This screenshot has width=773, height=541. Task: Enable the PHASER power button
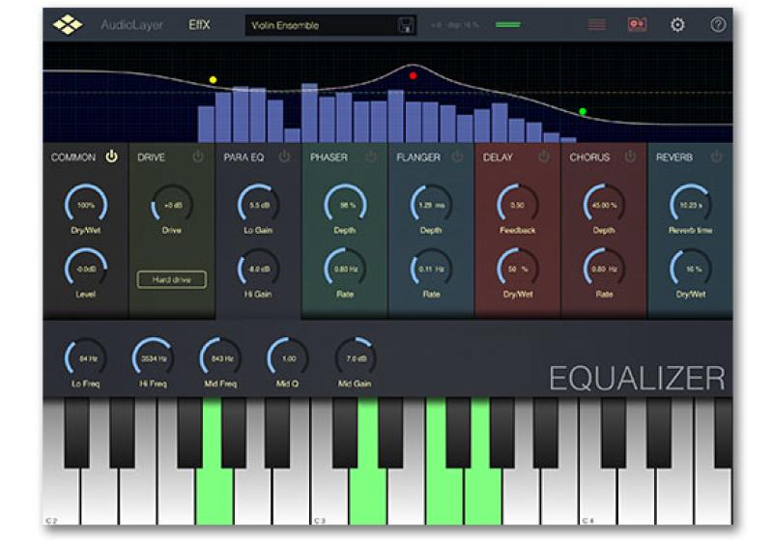point(371,157)
